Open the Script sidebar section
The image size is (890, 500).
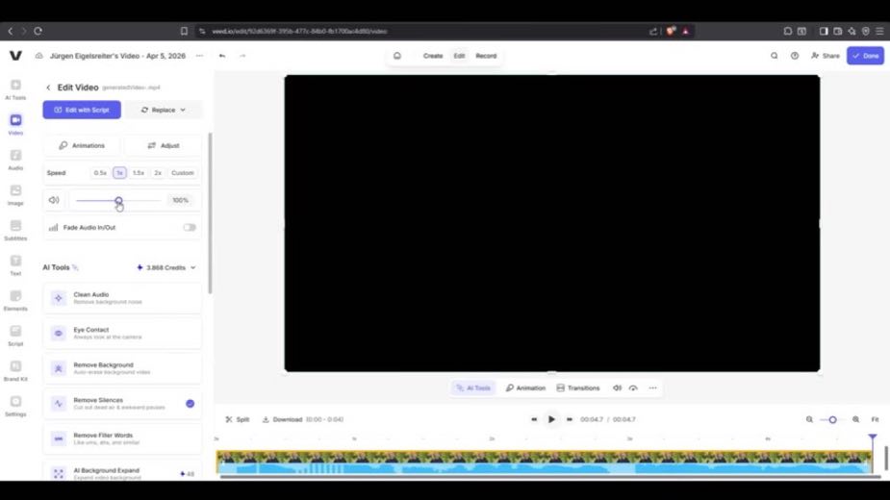click(15, 336)
